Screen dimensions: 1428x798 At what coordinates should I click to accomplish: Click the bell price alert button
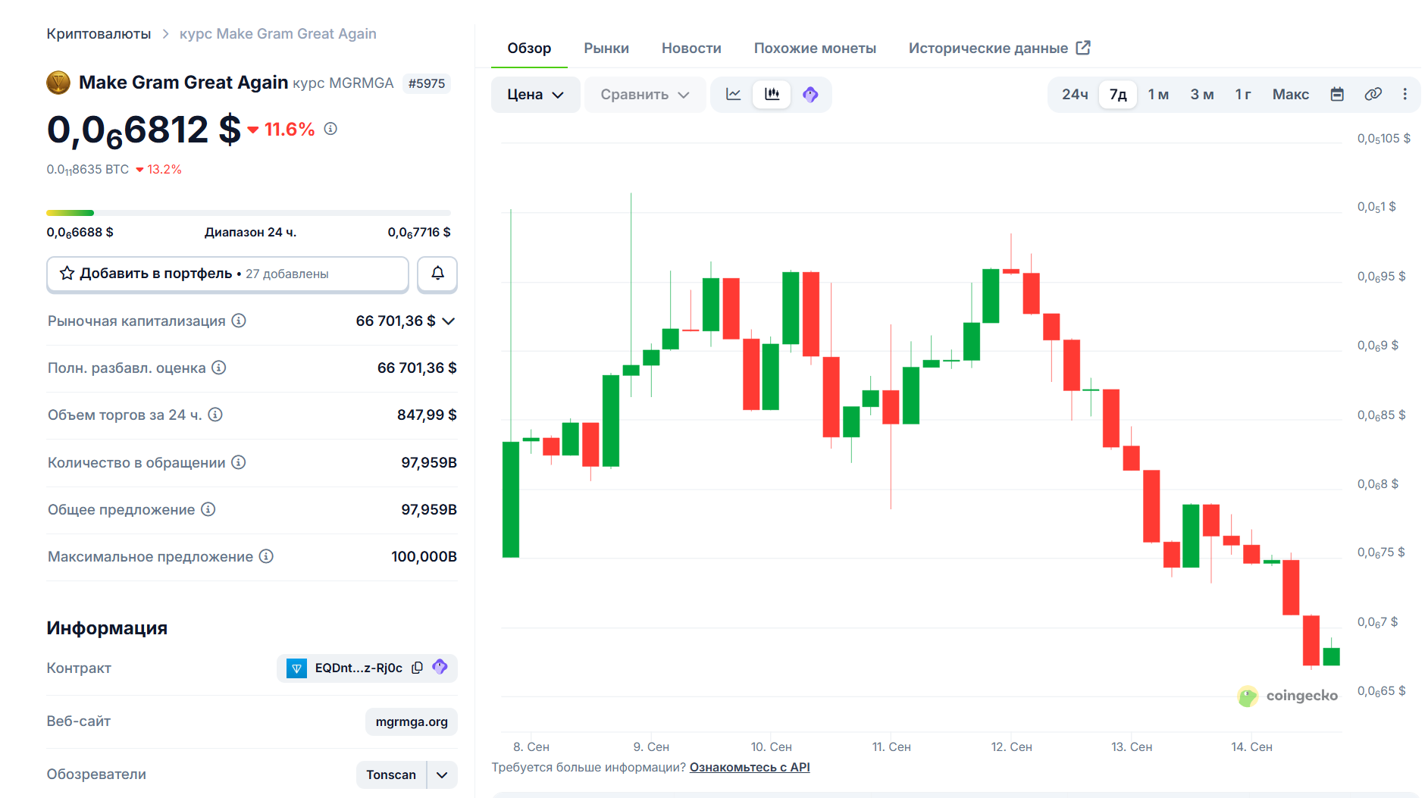[x=437, y=274]
